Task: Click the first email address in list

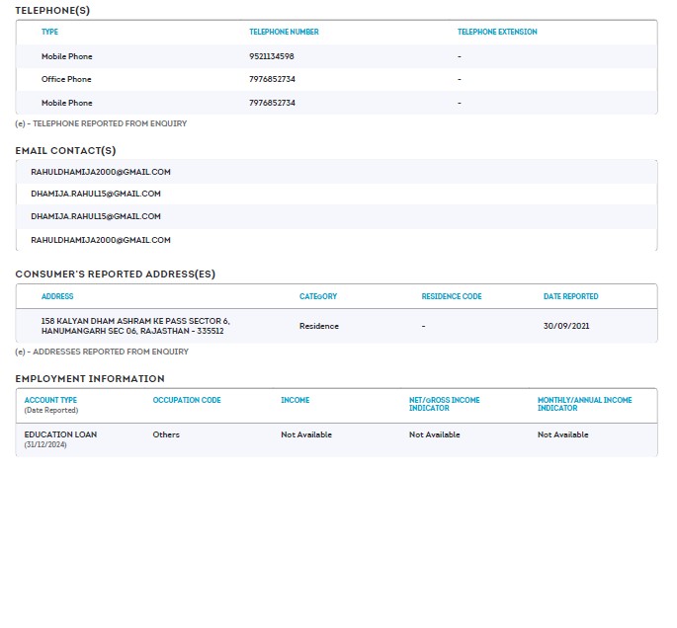Action: (x=101, y=172)
